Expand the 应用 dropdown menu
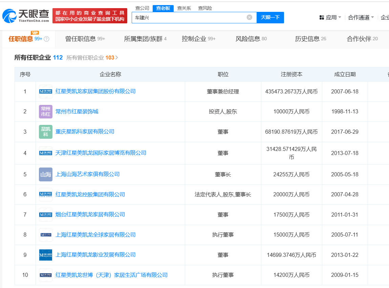Viewport: 389px width, 288px height. [340, 17]
